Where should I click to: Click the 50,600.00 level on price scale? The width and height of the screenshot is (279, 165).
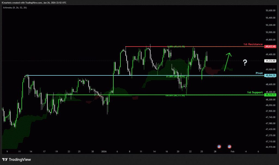tap(271, 11)
